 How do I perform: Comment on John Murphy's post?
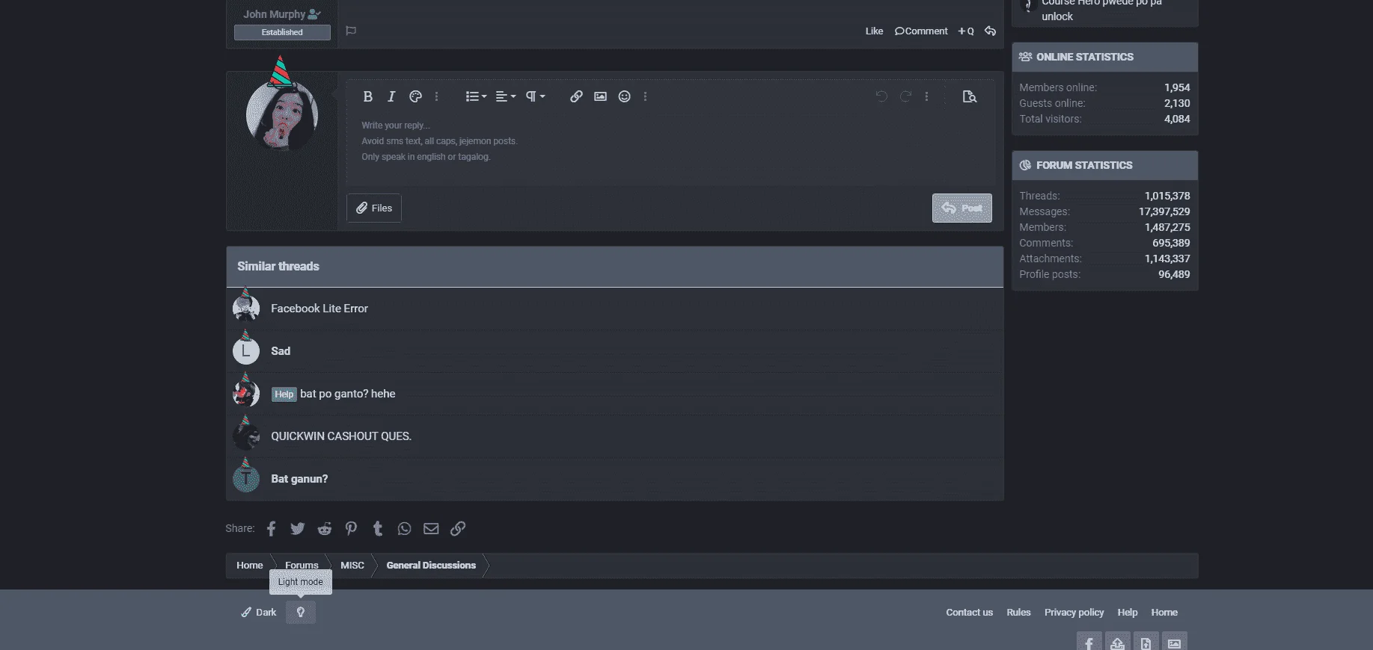pyautogui.click(x=921, y=31)
